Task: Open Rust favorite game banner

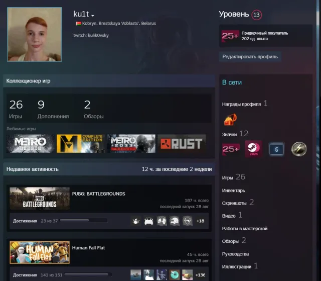Action: pyautogui.click(x=182, y=144)
